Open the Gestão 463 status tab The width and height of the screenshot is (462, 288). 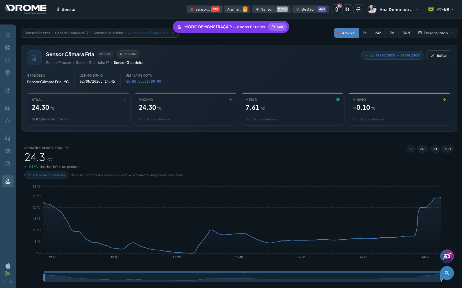311,10
